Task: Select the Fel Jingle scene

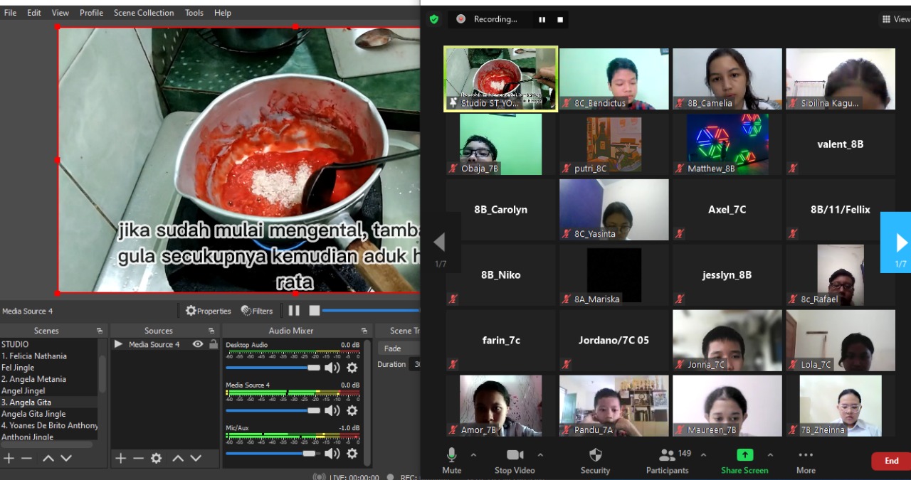Action: click(48, 368)
